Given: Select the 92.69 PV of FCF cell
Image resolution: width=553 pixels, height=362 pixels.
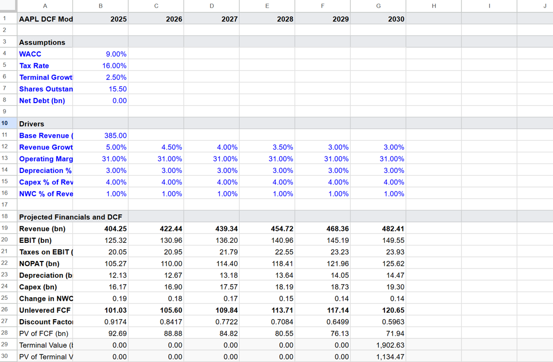Looking at the screenshot, I should pyautogui.click(x=101, y=333).
